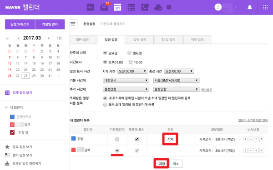Open notifications bell icon
273x170 pixels.
[x=250, y=7]
